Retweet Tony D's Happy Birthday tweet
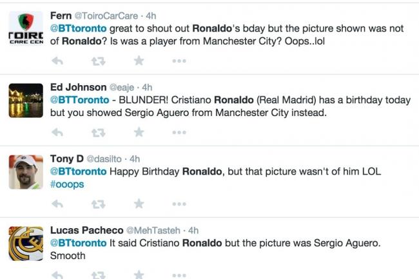The image size is (419, 279). [98, 204]
